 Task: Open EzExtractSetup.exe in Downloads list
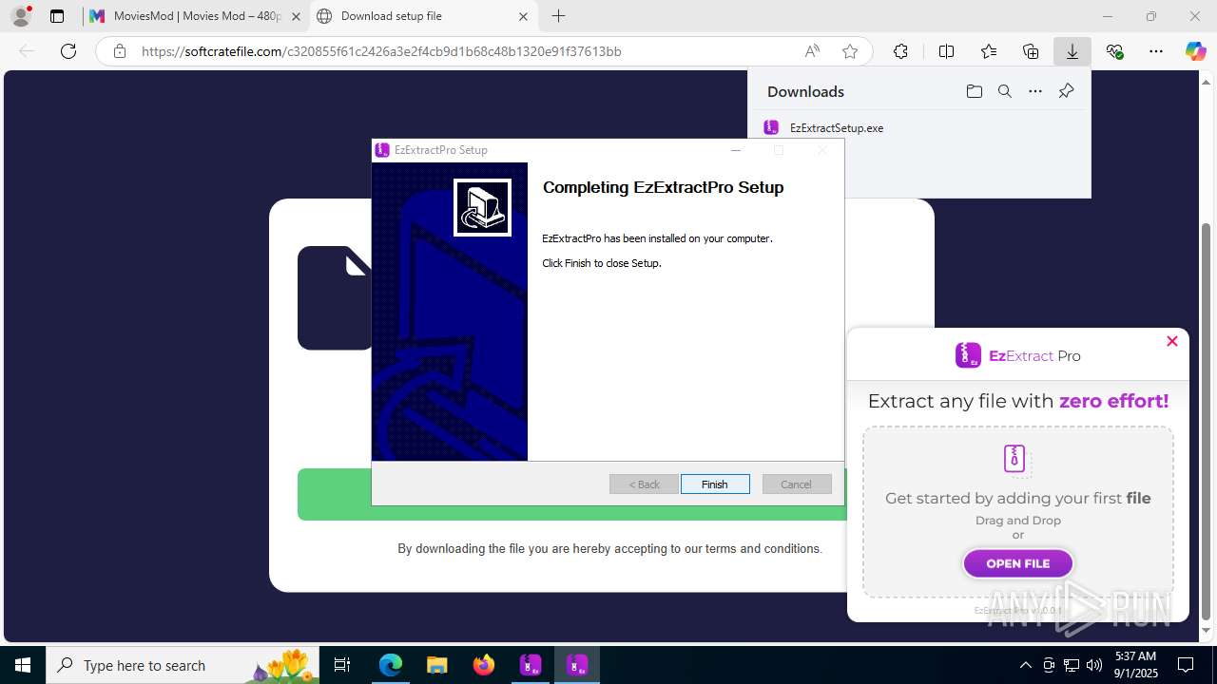coord(837,127)
